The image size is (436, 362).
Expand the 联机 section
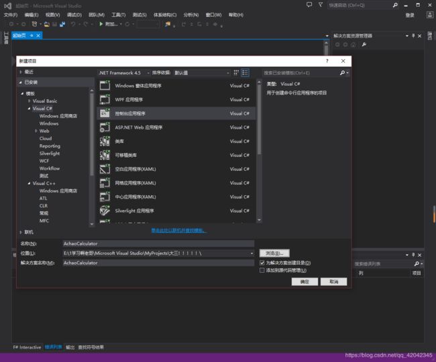coord(21,232)
